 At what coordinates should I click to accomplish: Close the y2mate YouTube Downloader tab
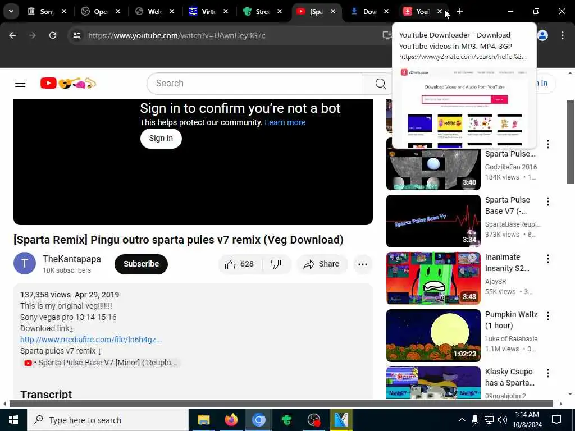click(x=439, y=11)
